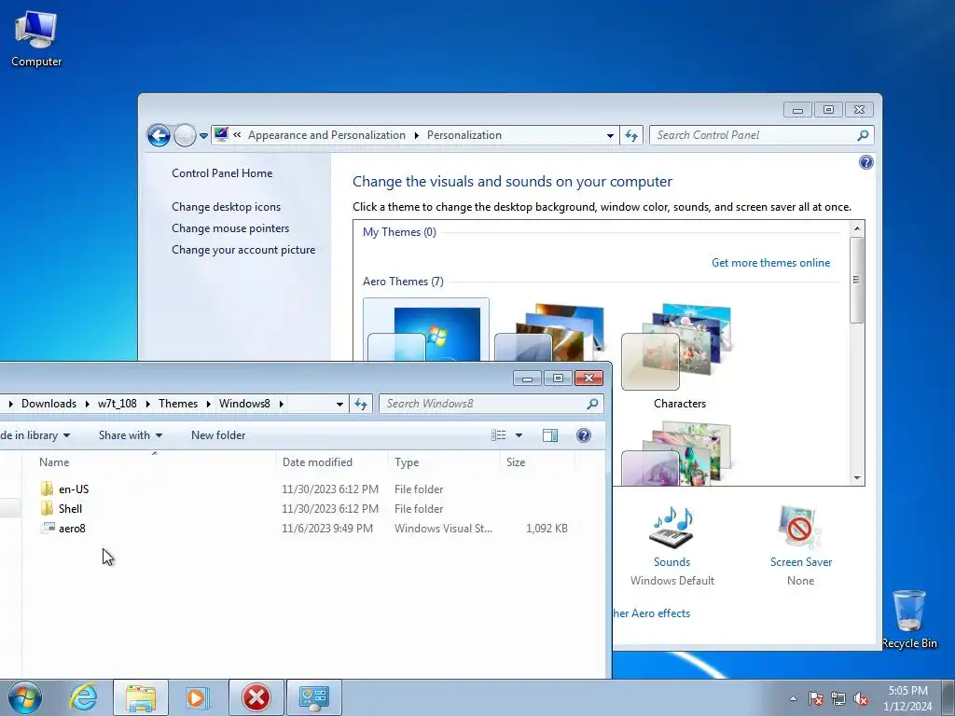This screenshot has height=716, width=955.
Task: Open the Computer desktop icon
Action: pyautogui.click(x=36, y=39)
